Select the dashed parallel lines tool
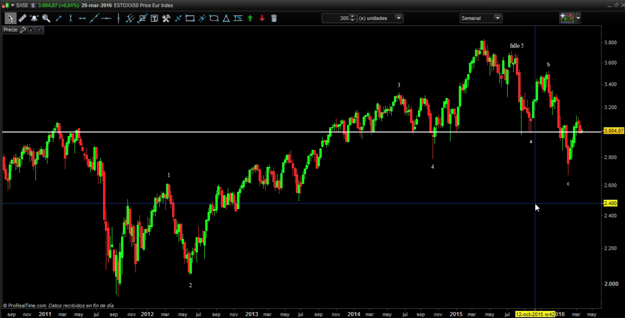 pos(202,18)
